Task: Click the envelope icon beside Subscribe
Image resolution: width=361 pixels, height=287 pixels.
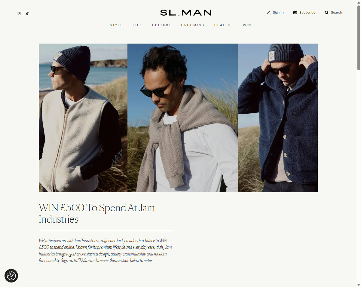Action: point(295,13)
